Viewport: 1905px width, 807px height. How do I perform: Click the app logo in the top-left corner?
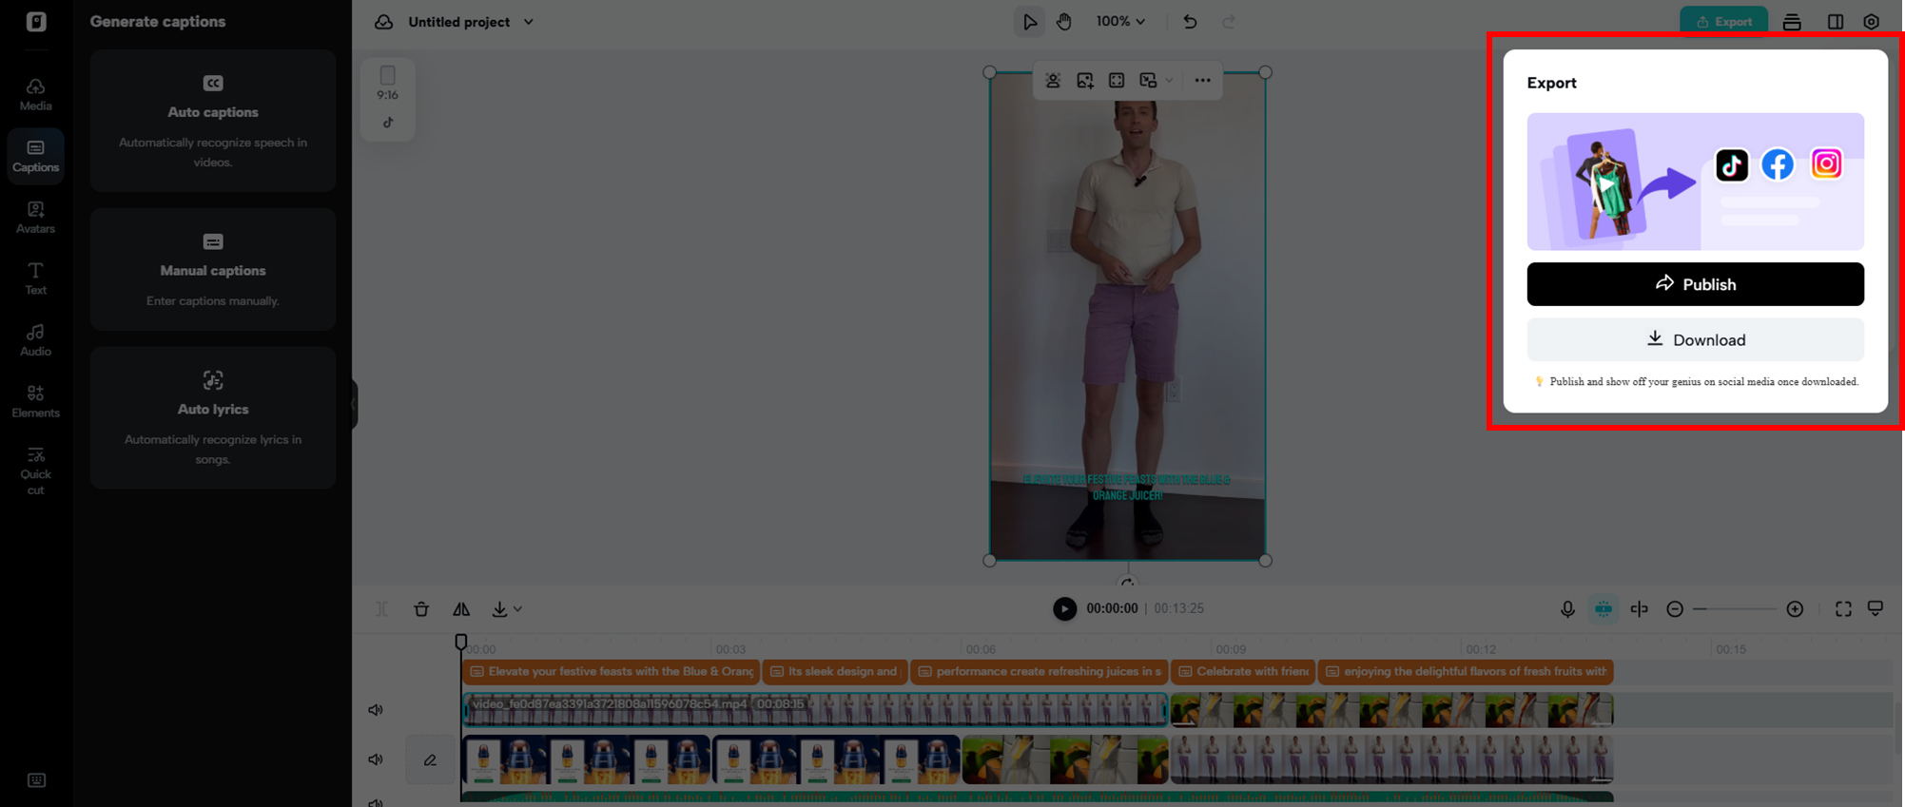coord(36,21)
